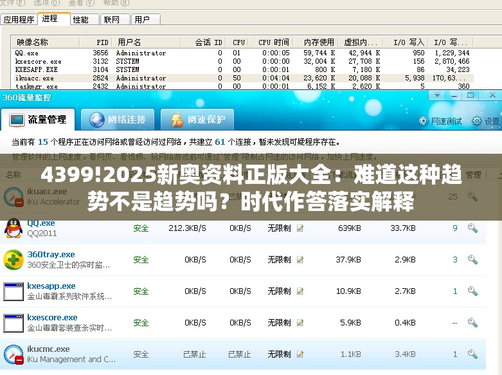Image resolution: width=502 pixels, height=375 pixels.
Task: Open the kxescore.exe name link in 360 list
Action: point(52,317)
